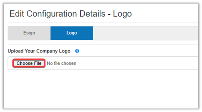This screenshot has height=112, width=202.
Task: Click the 'Upload Your Company Logo' label
Action: click(x=39, y=51)
